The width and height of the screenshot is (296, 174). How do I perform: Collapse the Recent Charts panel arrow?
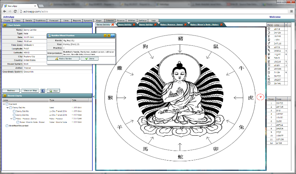click(x=4, y=96)
